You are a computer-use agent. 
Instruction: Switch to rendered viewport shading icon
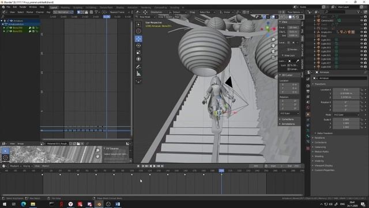point(298,17)
